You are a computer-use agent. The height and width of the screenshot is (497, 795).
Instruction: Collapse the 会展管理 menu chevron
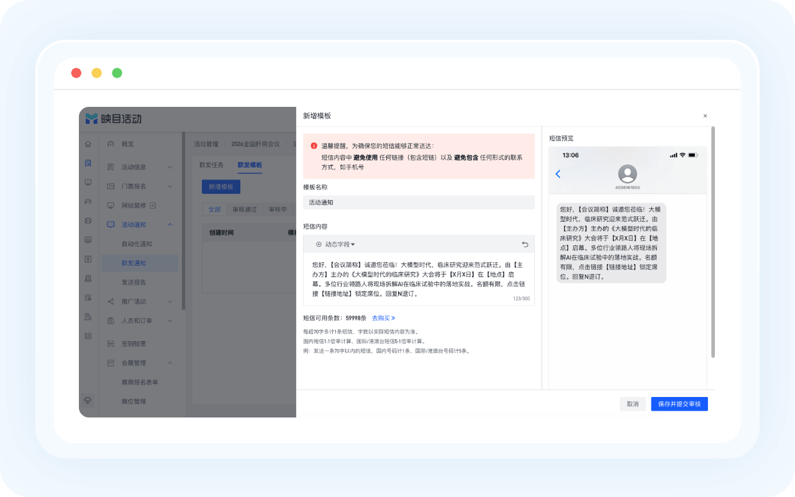[170, 363]
